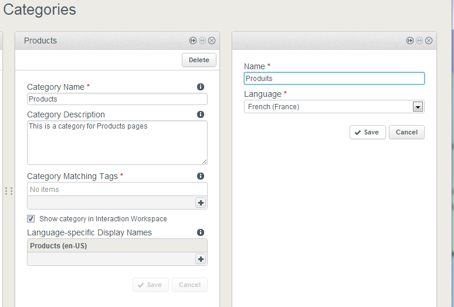Collapse the Name/Language panel with left-arrow icon
The width and height of the screenshot is (454, 307).
(409, 41)
